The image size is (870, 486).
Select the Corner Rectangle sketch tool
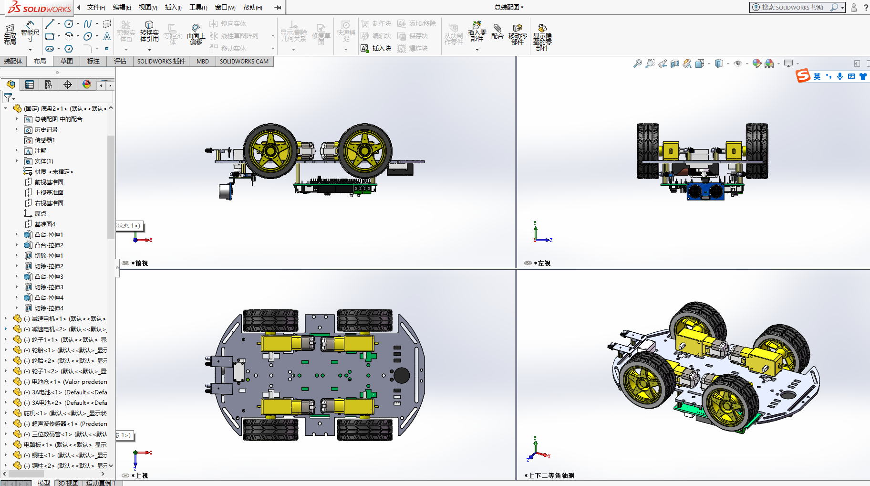pos(49,36)
